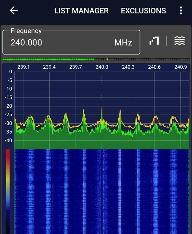Go back using the left arrow
This screenshot has width=192, height=234.
pyautogui.click(x=14, y=10)
